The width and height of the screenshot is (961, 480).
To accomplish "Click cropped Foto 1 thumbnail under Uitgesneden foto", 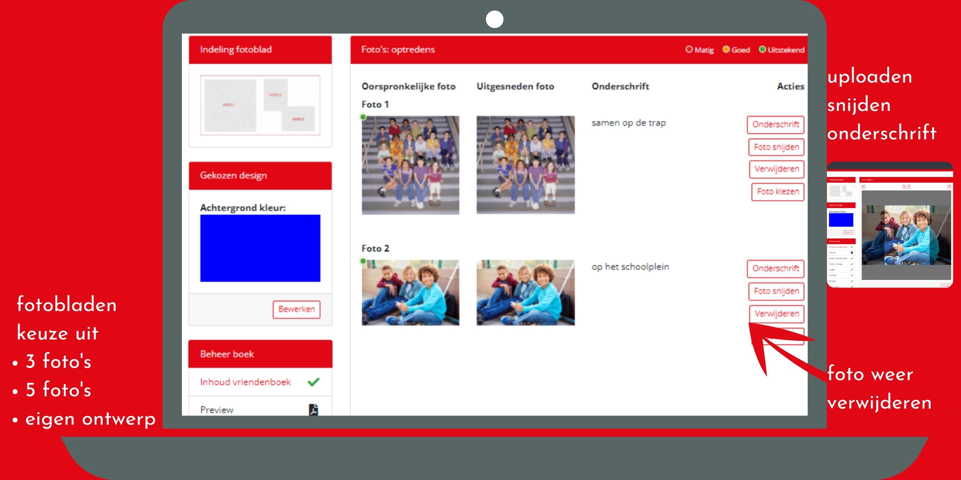I will [525, 165].
